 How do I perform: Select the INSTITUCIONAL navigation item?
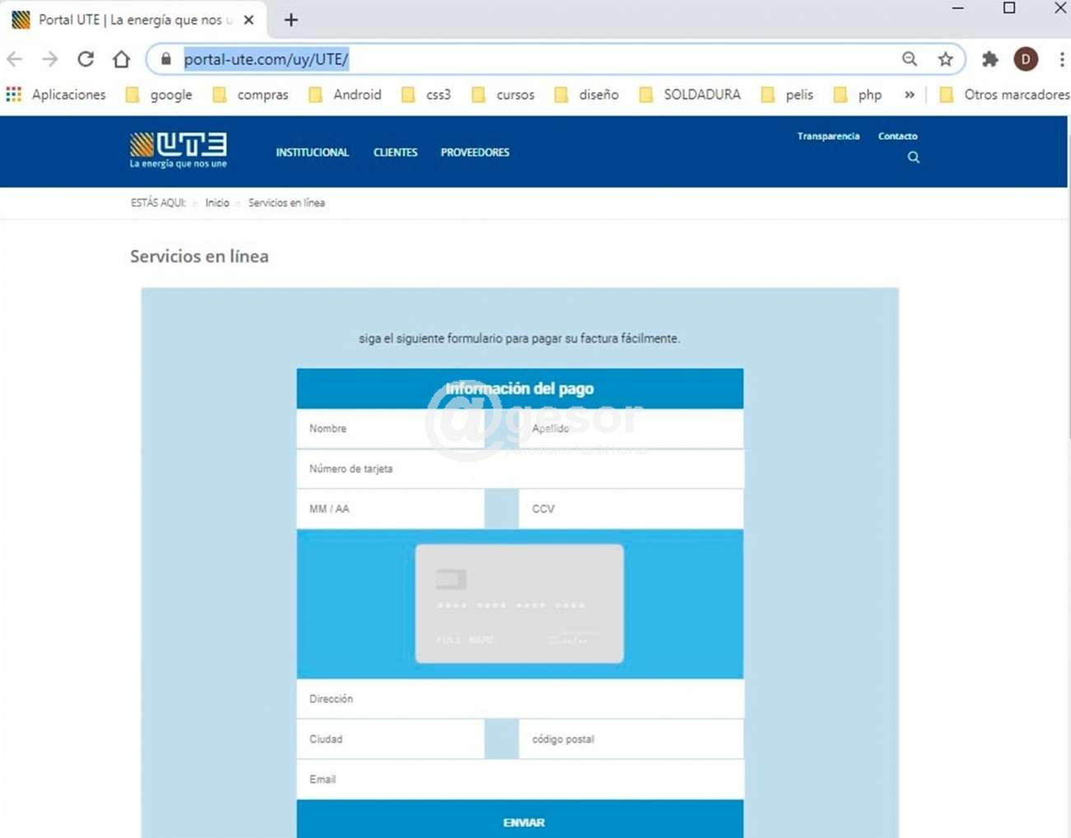pos(312,152)
